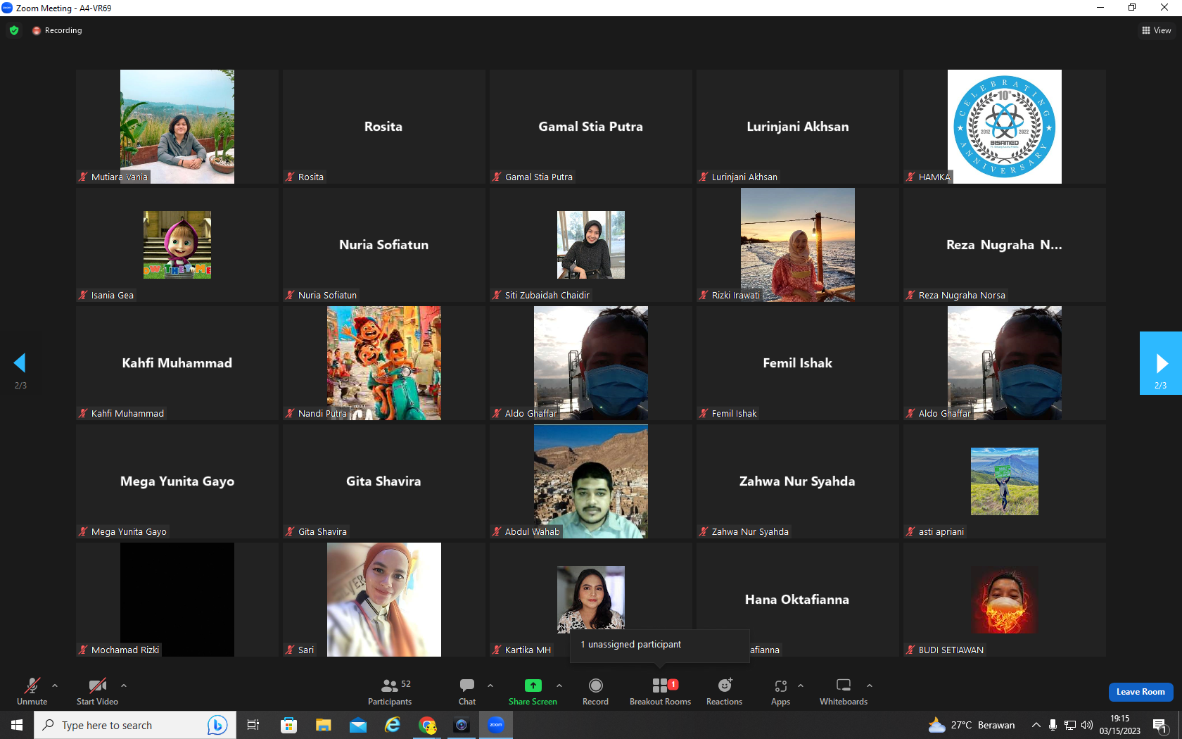Viewport: 1182px width, 739px height.
Task: Expand Whiteboards options arrow
Action: coord(870,685)
